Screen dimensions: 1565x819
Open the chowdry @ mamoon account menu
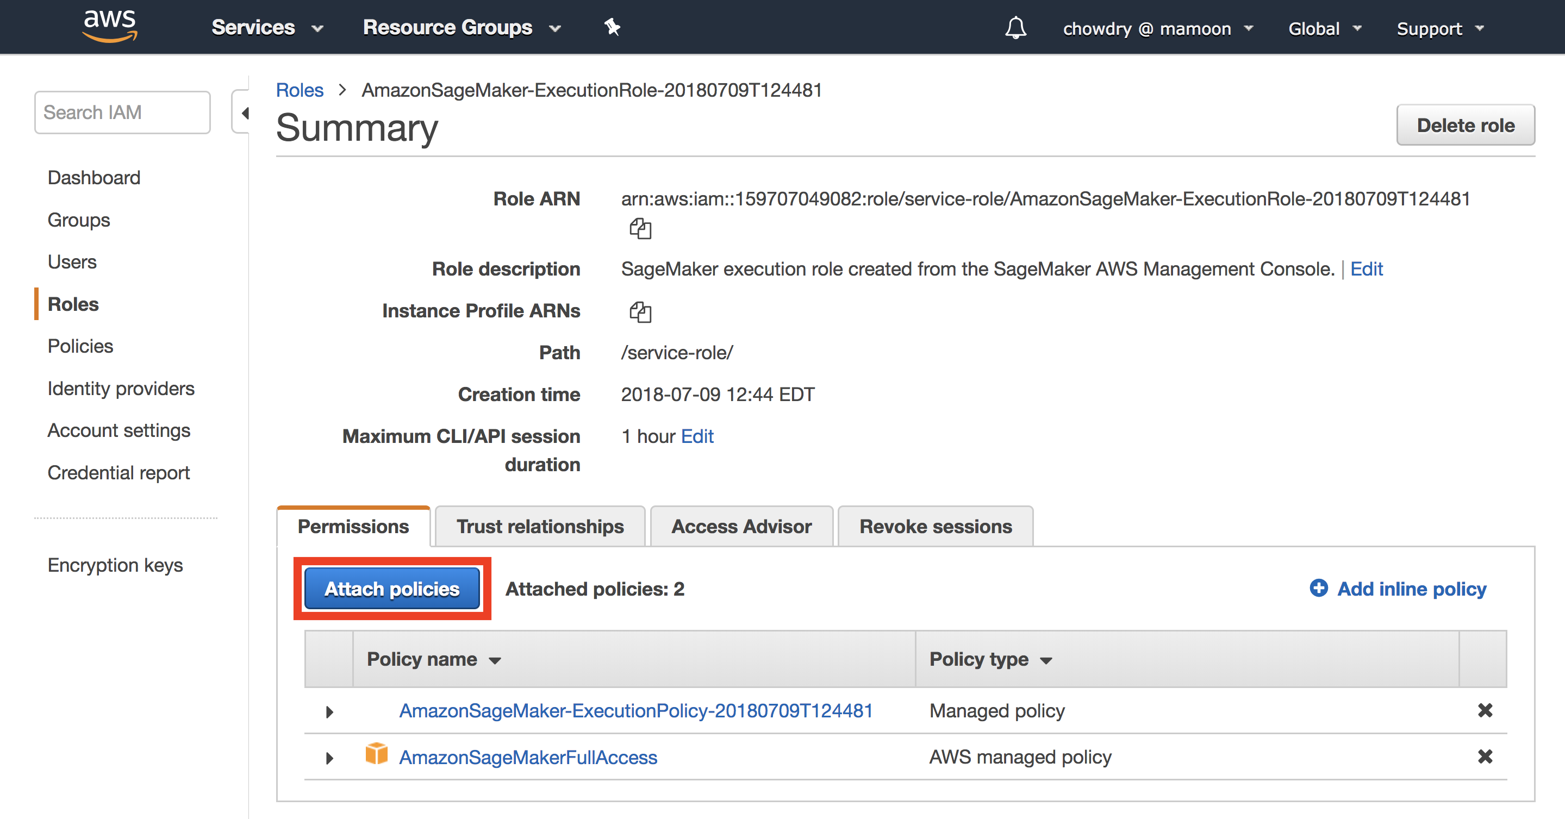pos(1158,29)
